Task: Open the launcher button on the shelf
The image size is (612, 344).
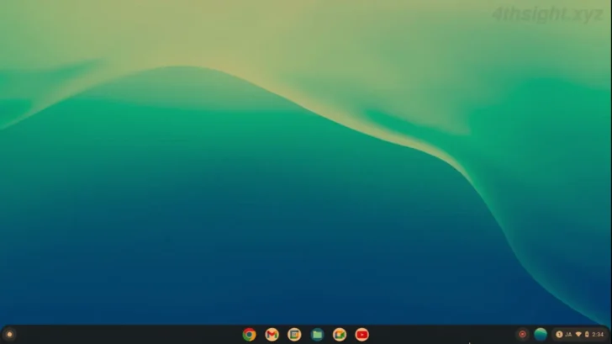Action: [x=10, y=334]
